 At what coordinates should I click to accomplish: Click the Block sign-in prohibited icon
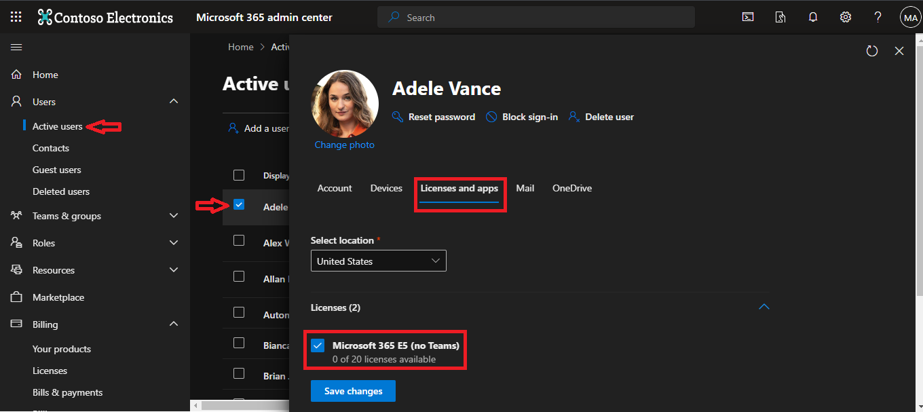click(x=491, y=117)
